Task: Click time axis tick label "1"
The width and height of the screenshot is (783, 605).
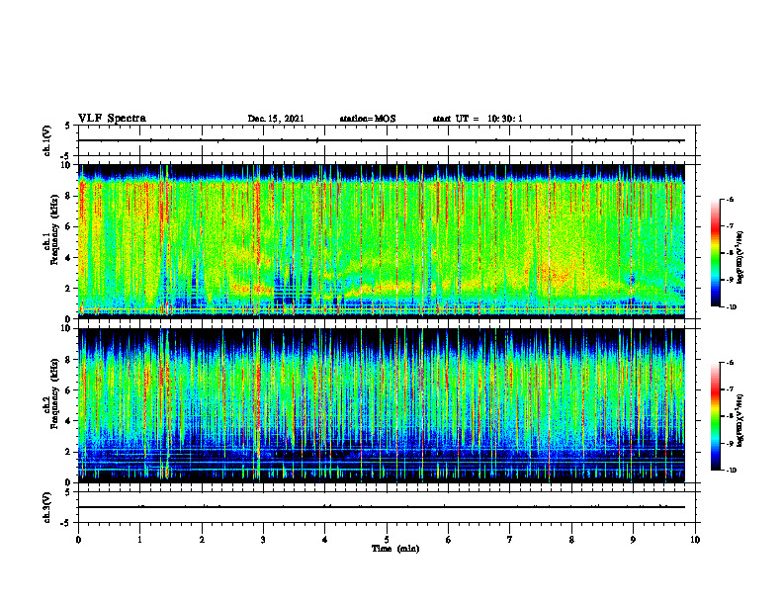Action: pos(139,540)
